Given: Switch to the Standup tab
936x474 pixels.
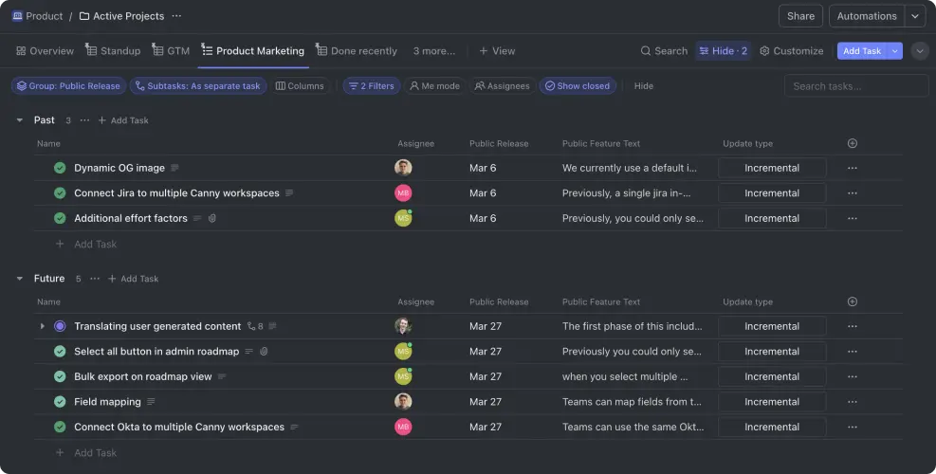Looking at the screenshot, I should pyautogui.click(x=113, y=51).
